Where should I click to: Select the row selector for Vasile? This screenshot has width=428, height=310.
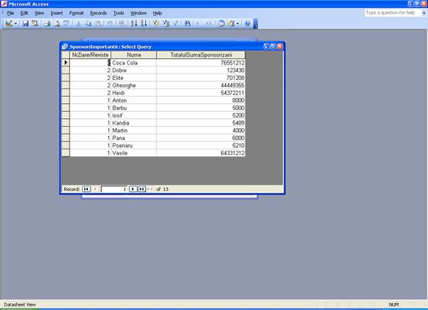click(65, 153)
